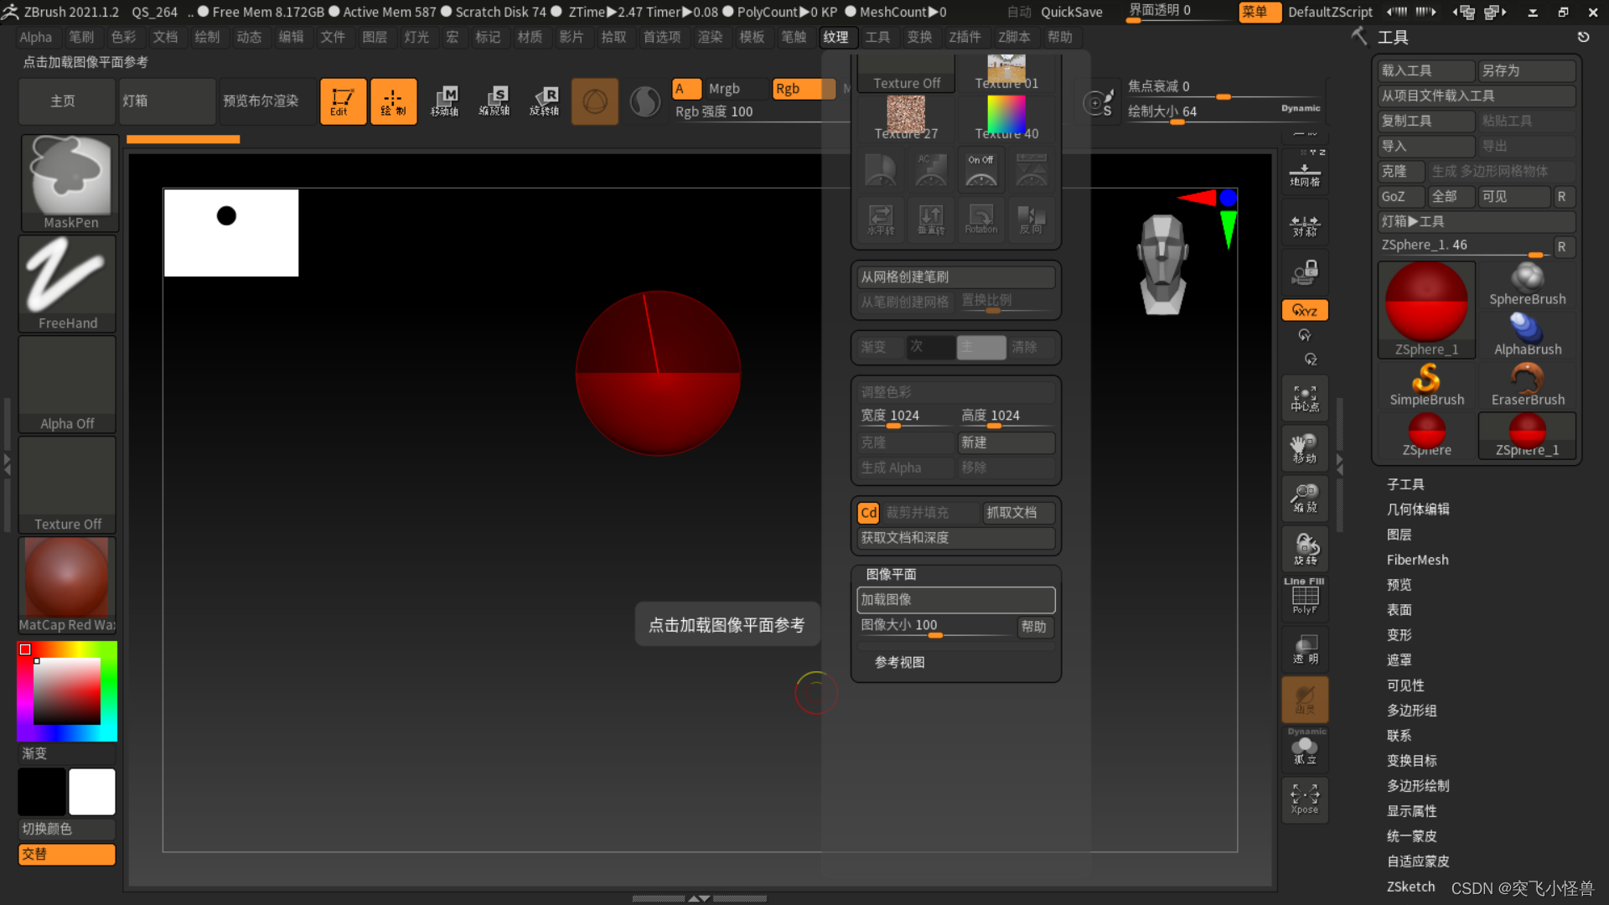Click the Edit mode button
This screenshot has width=1609, height=905.
(x=343, y=101)
